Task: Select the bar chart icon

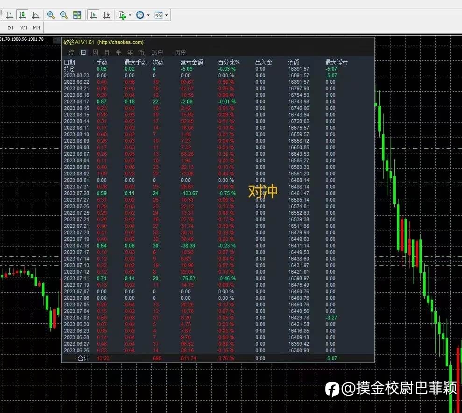Action: tap(9, 15)
